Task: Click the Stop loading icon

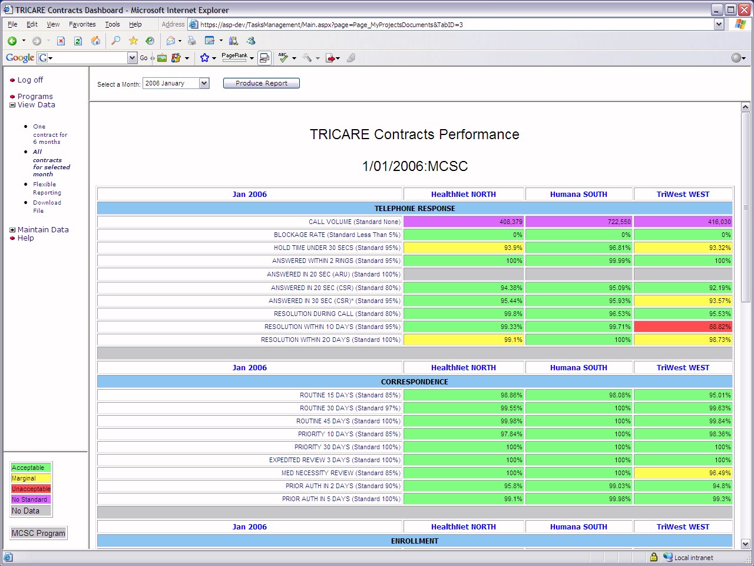Action: 61,41
